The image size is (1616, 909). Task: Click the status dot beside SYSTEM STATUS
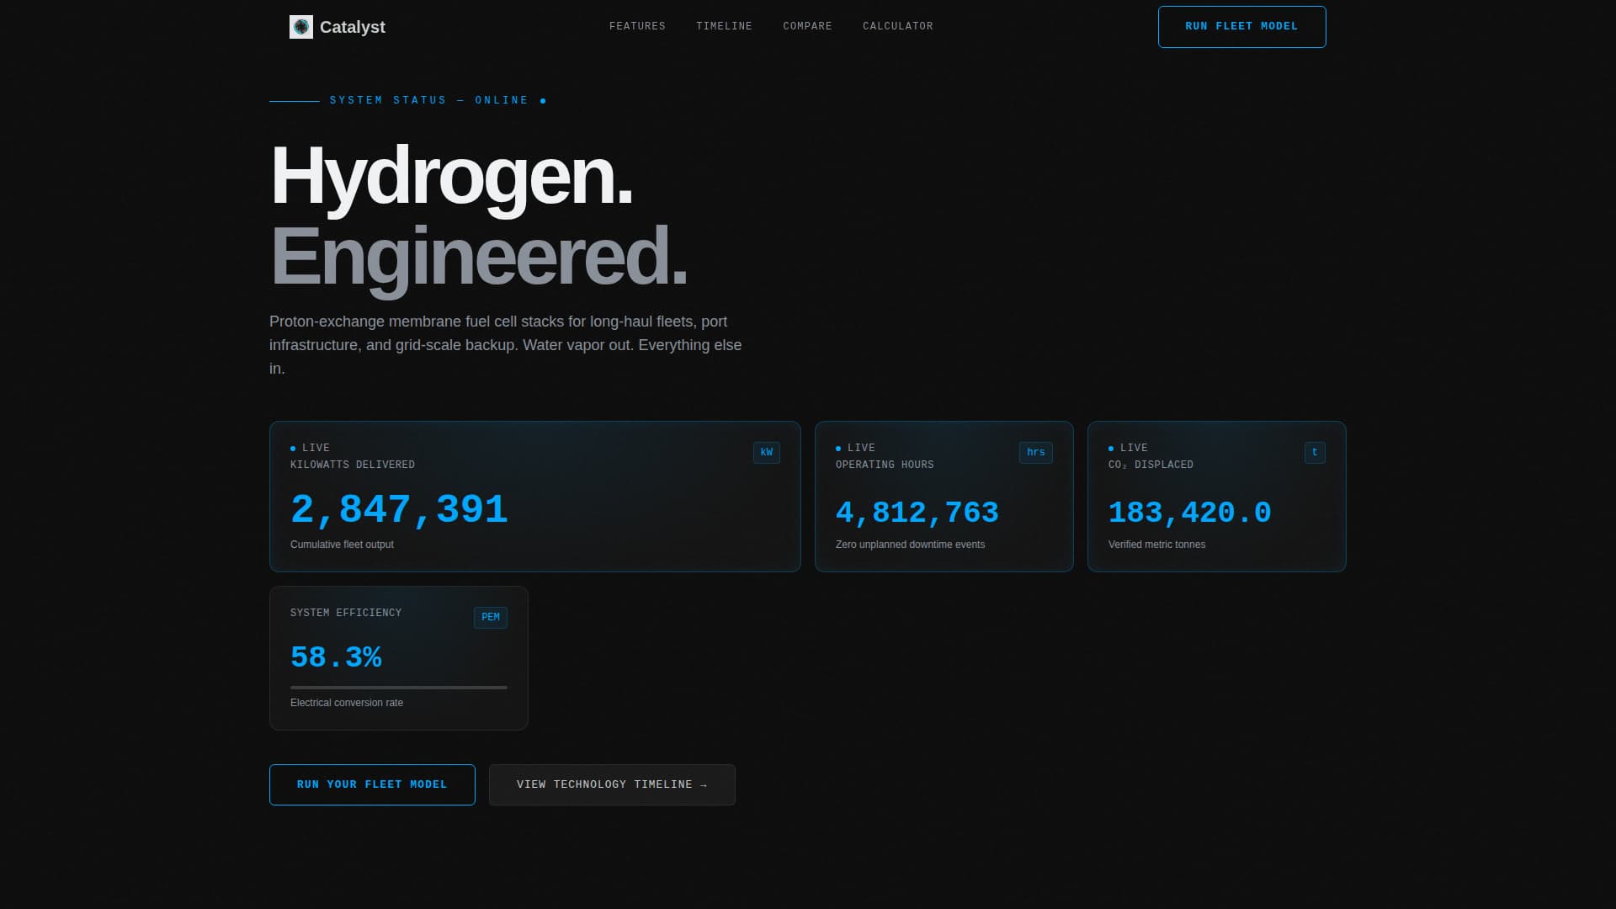point(544,99)
